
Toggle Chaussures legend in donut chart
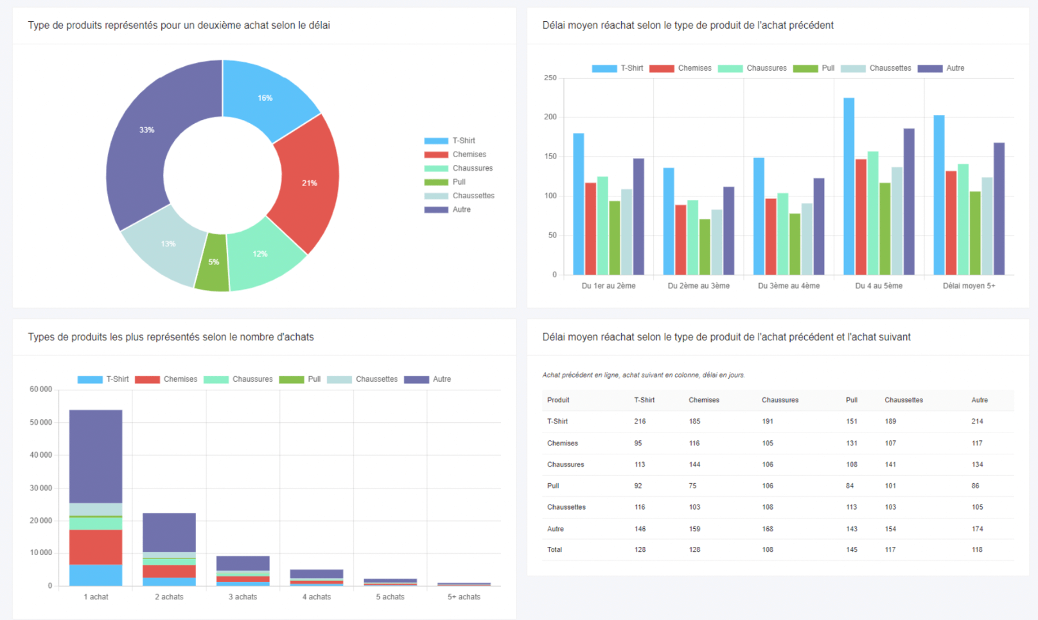459,168
